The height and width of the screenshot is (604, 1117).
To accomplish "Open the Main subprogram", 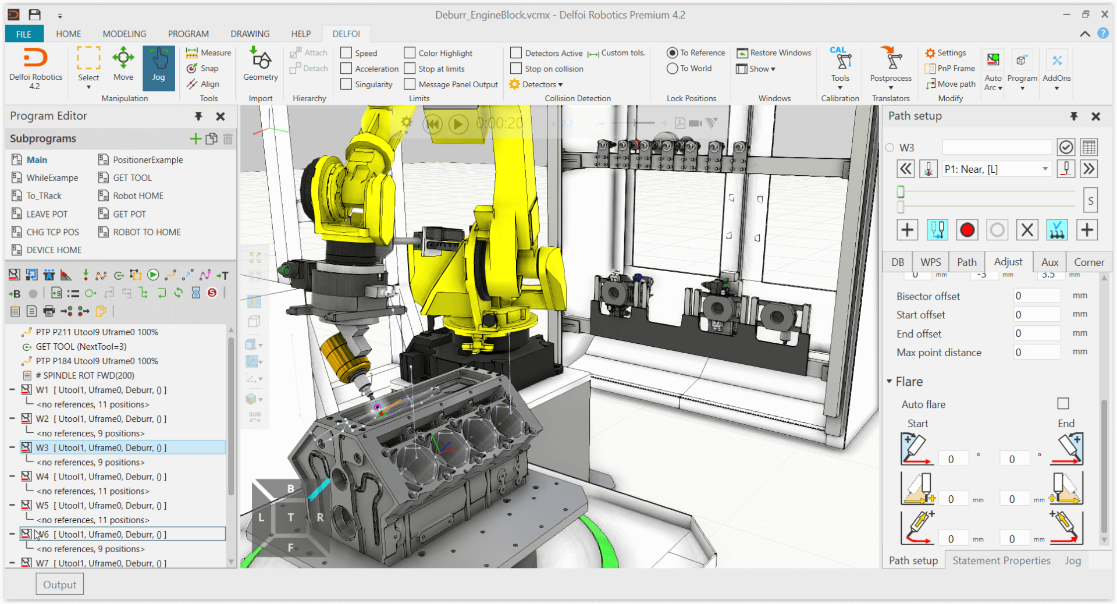I will click(30, 159).
